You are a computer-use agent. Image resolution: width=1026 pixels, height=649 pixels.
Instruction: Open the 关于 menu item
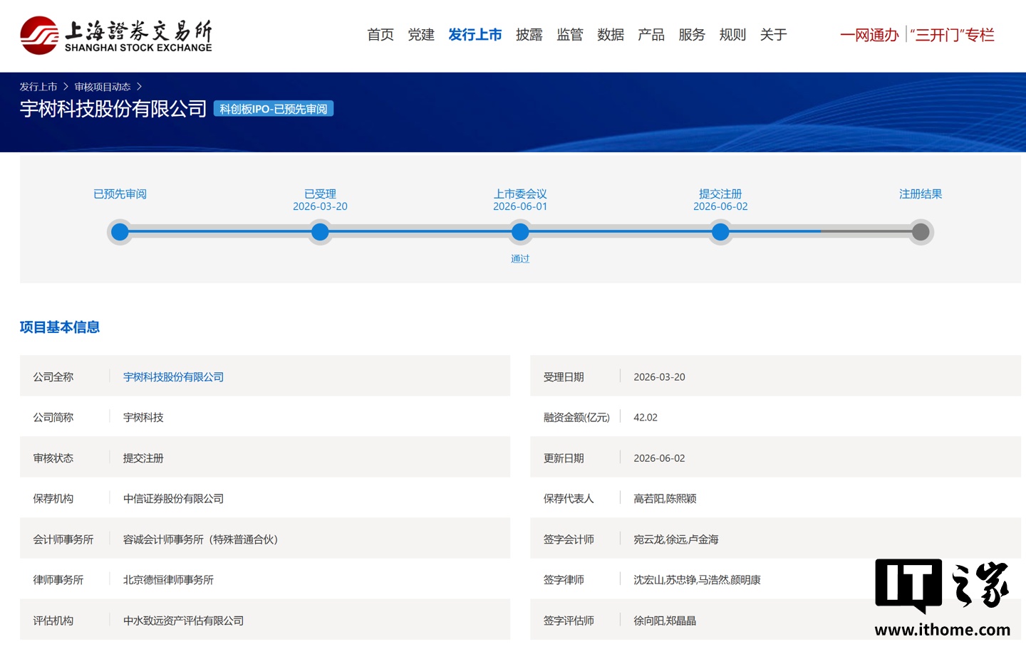tap(773, 35)
